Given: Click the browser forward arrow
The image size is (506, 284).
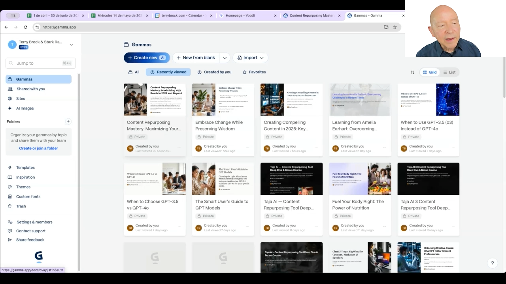Looking at the screenshot, I should click(x=16, y=27).
